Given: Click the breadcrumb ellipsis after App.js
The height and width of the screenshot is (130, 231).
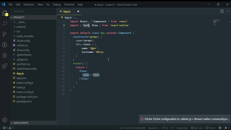Looking at the screenshot, I should pyautogui.click(x=76, y=18).
